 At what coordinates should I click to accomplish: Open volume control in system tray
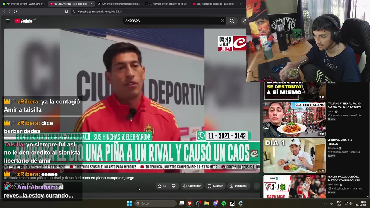click(351, 203)
